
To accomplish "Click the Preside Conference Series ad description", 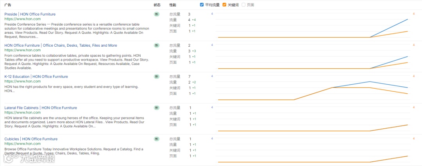I will (77, 31).
